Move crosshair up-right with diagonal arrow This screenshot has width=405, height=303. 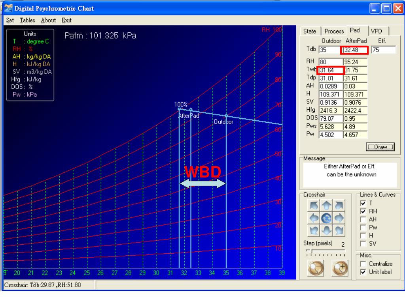[x=339, y=206]
